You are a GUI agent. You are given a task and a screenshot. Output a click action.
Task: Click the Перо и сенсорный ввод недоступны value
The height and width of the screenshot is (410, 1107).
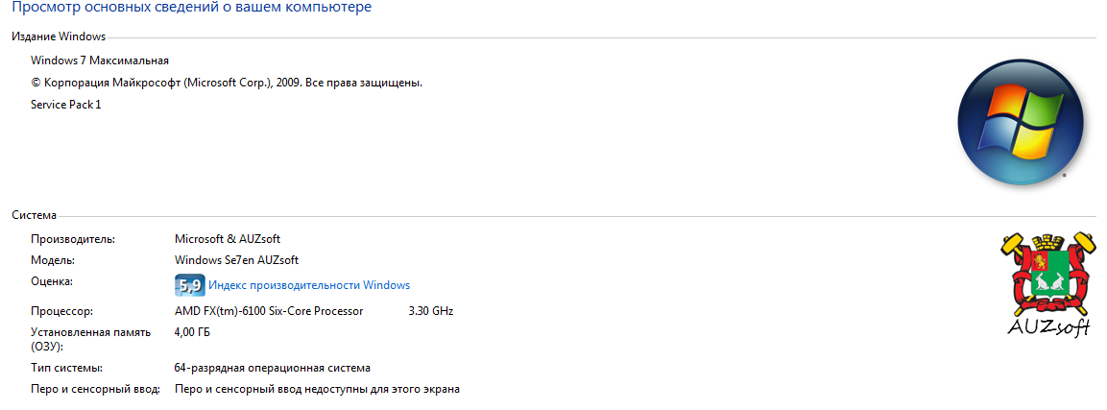(x=317, y=389)
